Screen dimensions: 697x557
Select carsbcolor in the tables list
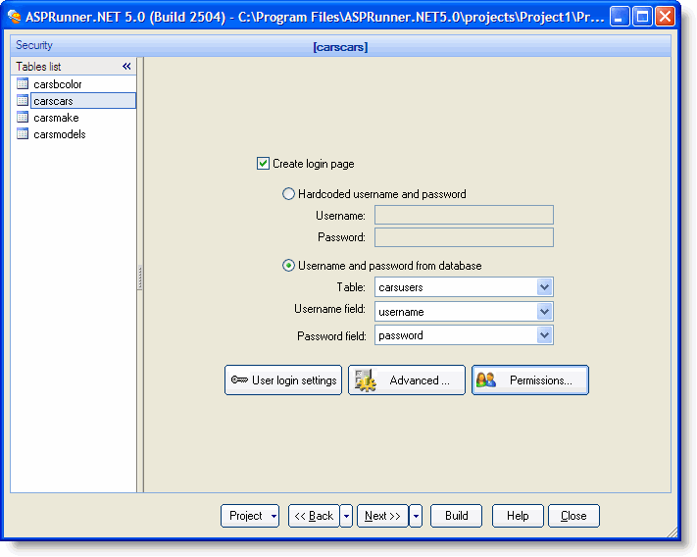tap(58, 84)
